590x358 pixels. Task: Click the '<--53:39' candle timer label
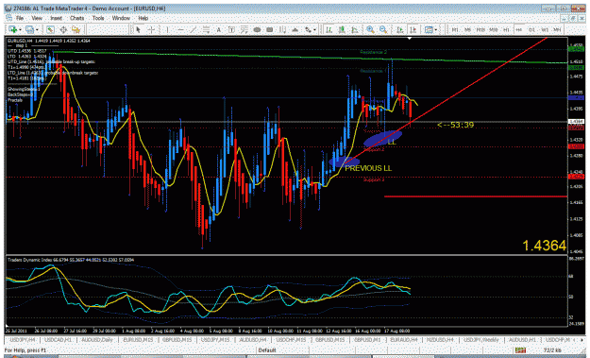click(x=455, y=125)
